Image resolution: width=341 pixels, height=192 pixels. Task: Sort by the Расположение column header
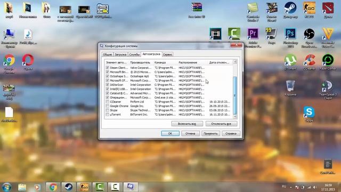click(x=193, y=62)
